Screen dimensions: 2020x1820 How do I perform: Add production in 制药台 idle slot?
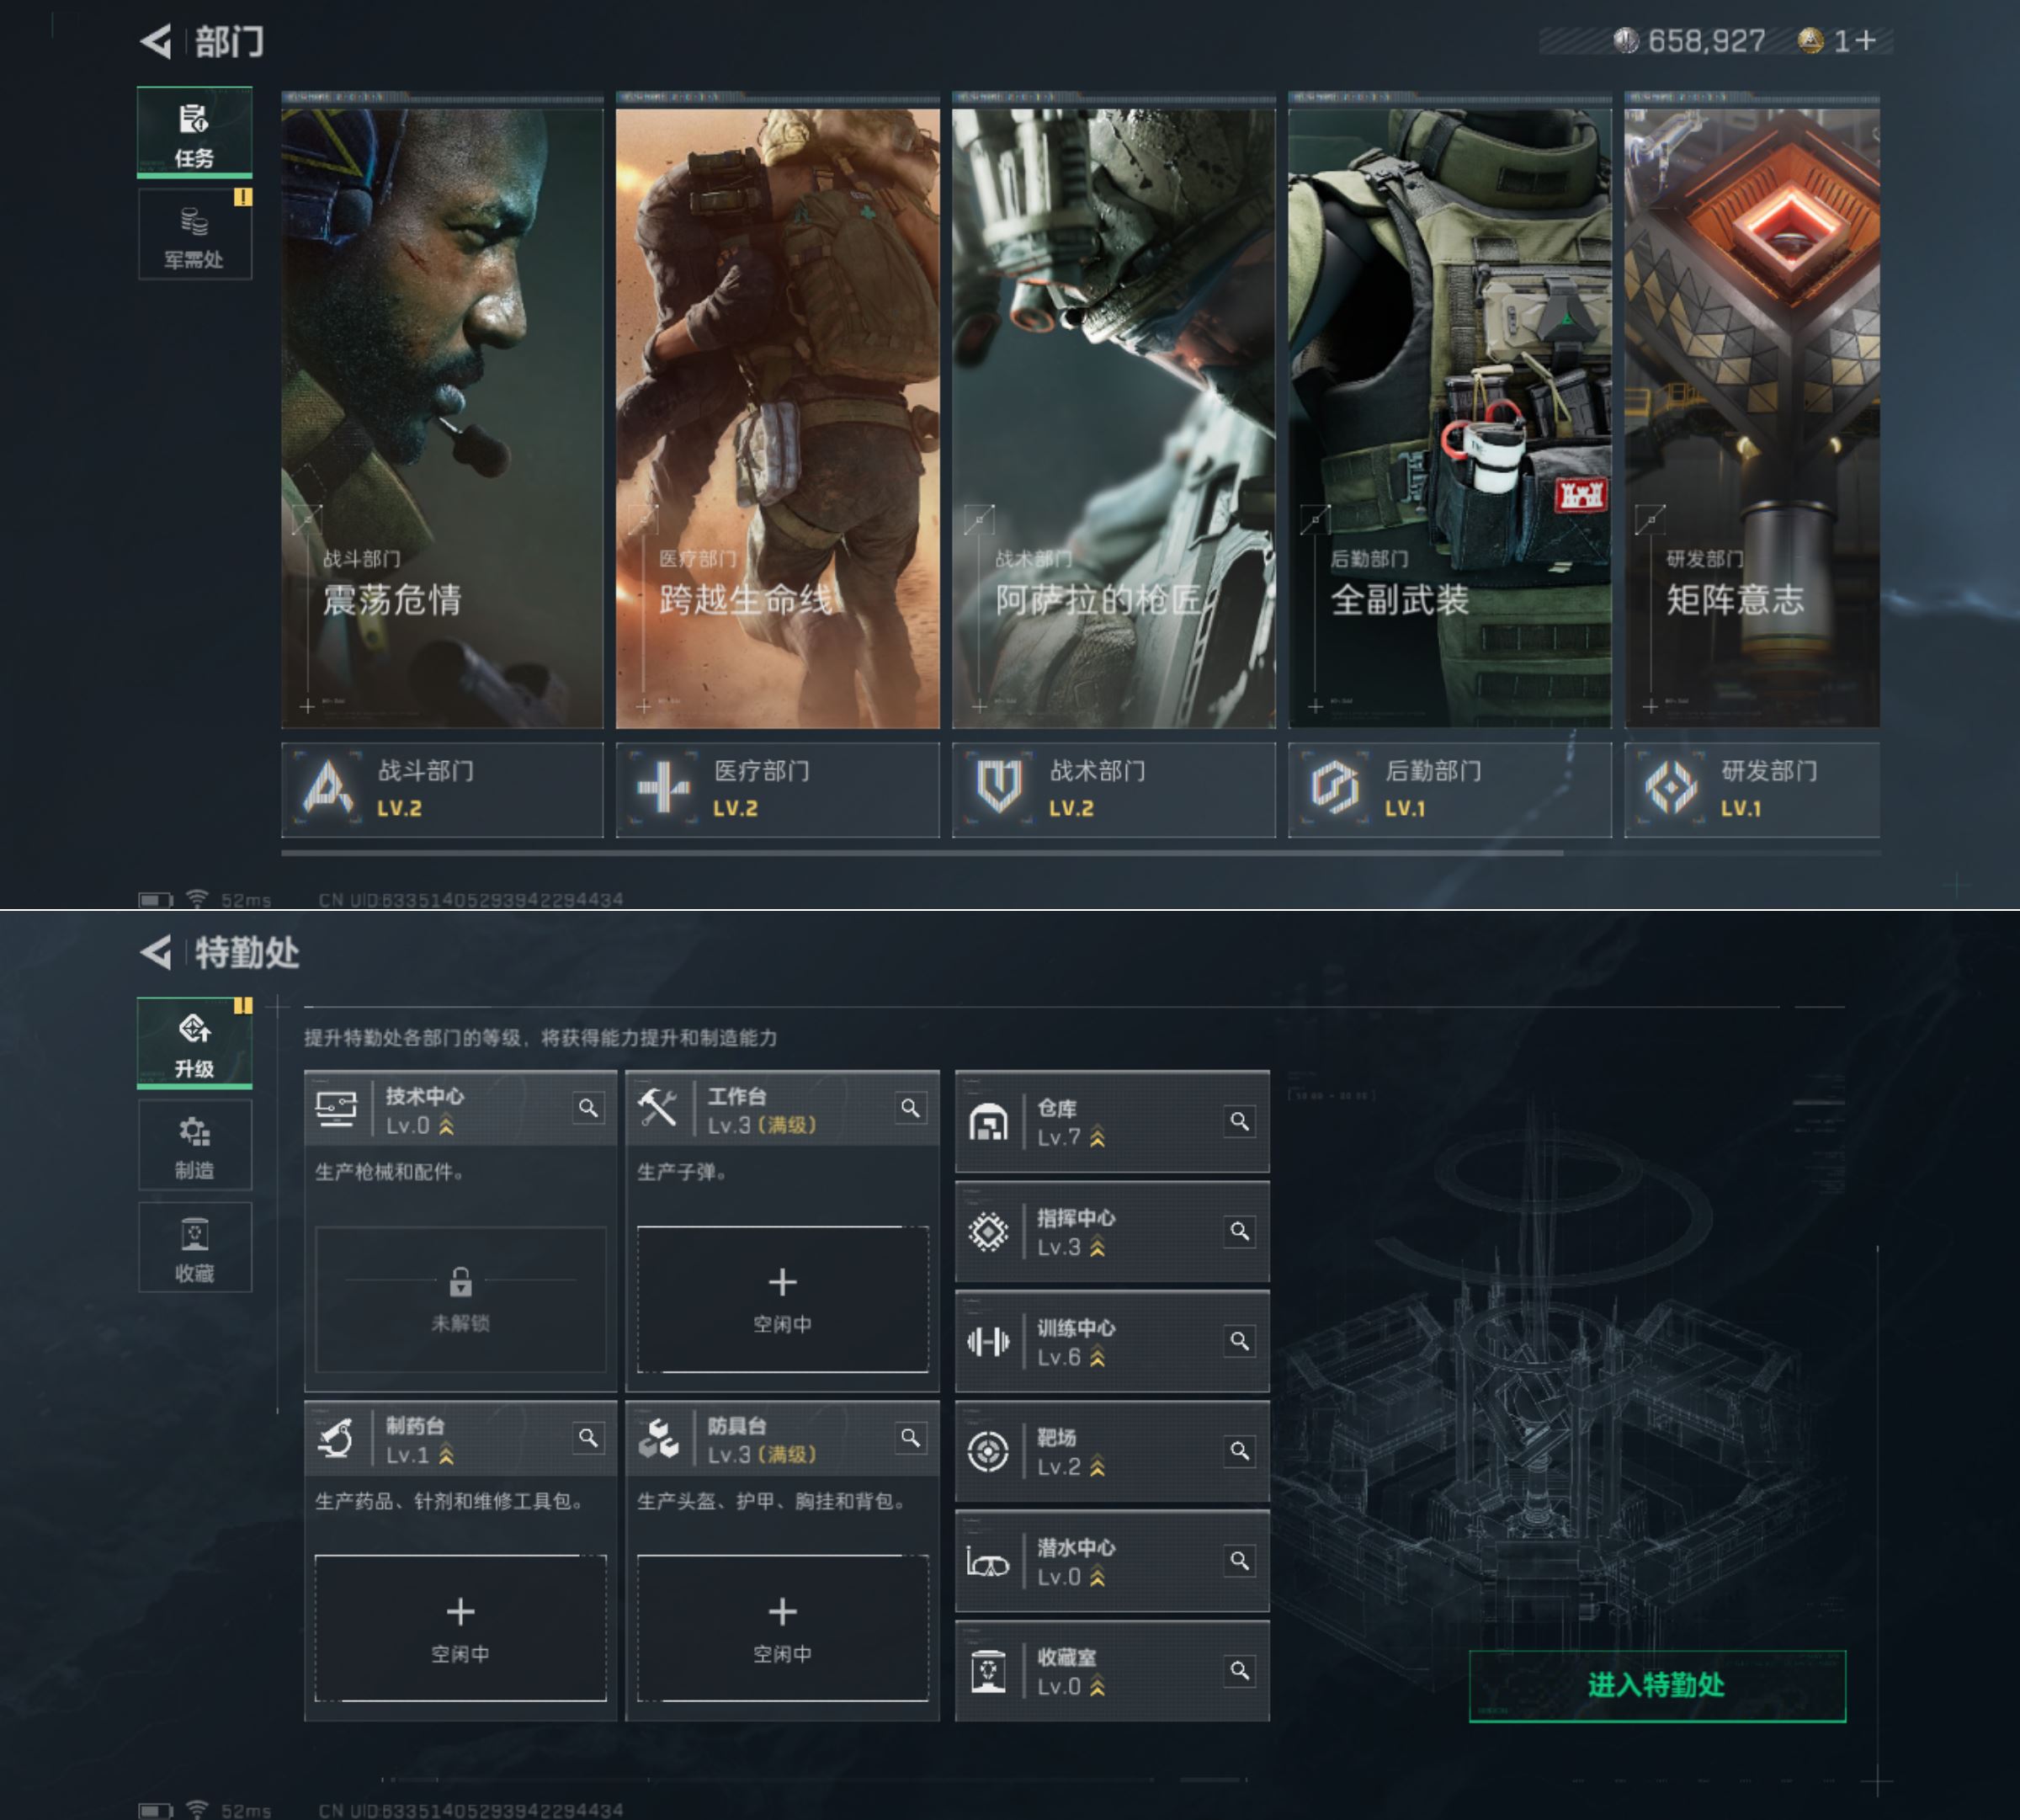tap(461, 1628)
